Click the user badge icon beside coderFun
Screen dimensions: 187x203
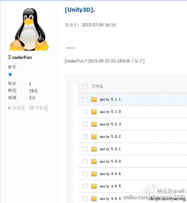click(x=9, y=57)
